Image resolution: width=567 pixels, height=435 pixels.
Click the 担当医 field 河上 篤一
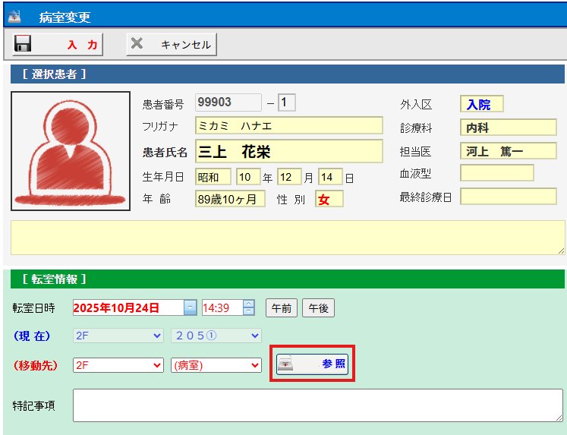point(508,151)
